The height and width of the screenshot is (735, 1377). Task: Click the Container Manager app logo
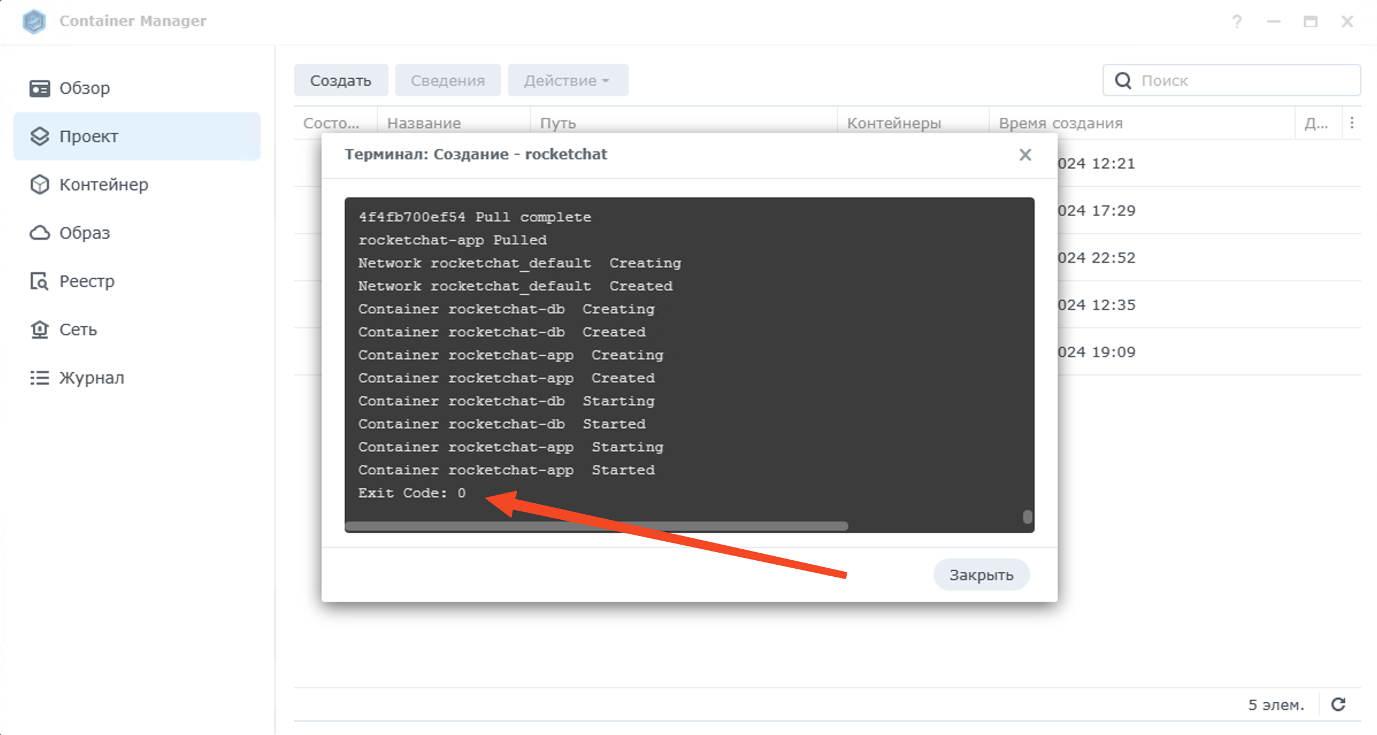34,21
